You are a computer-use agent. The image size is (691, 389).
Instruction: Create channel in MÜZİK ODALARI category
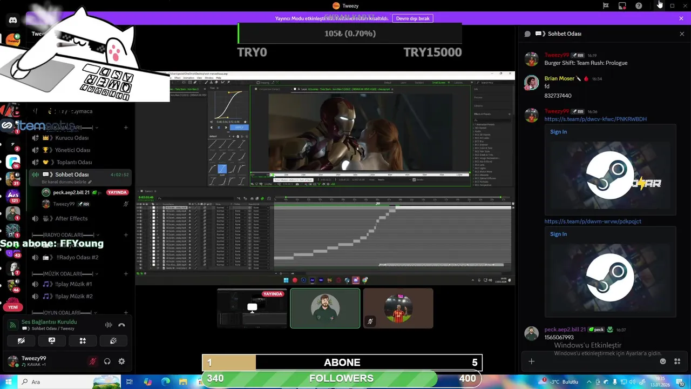click(x=126, y=274)
